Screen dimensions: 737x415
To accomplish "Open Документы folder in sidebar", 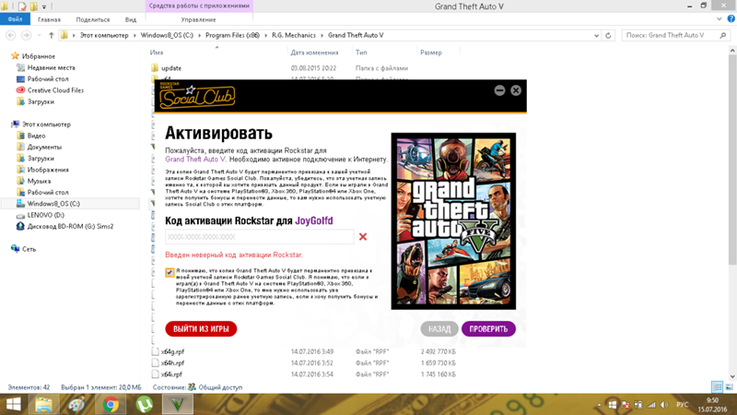I will point(44,147).
